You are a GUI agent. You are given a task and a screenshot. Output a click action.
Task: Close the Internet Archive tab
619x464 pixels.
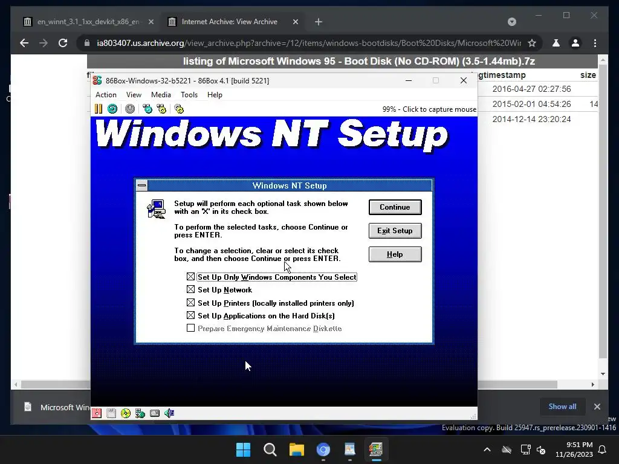coord(295,22)
